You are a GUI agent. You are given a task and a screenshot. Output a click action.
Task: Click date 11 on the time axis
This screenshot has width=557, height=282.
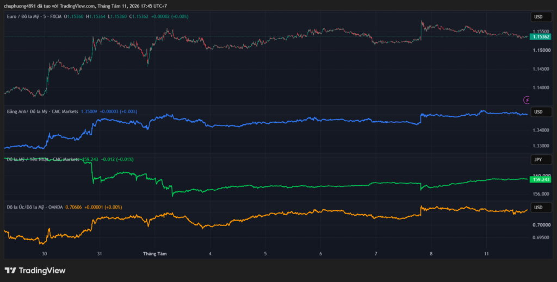pyautogui.click(x=486, y=254)
